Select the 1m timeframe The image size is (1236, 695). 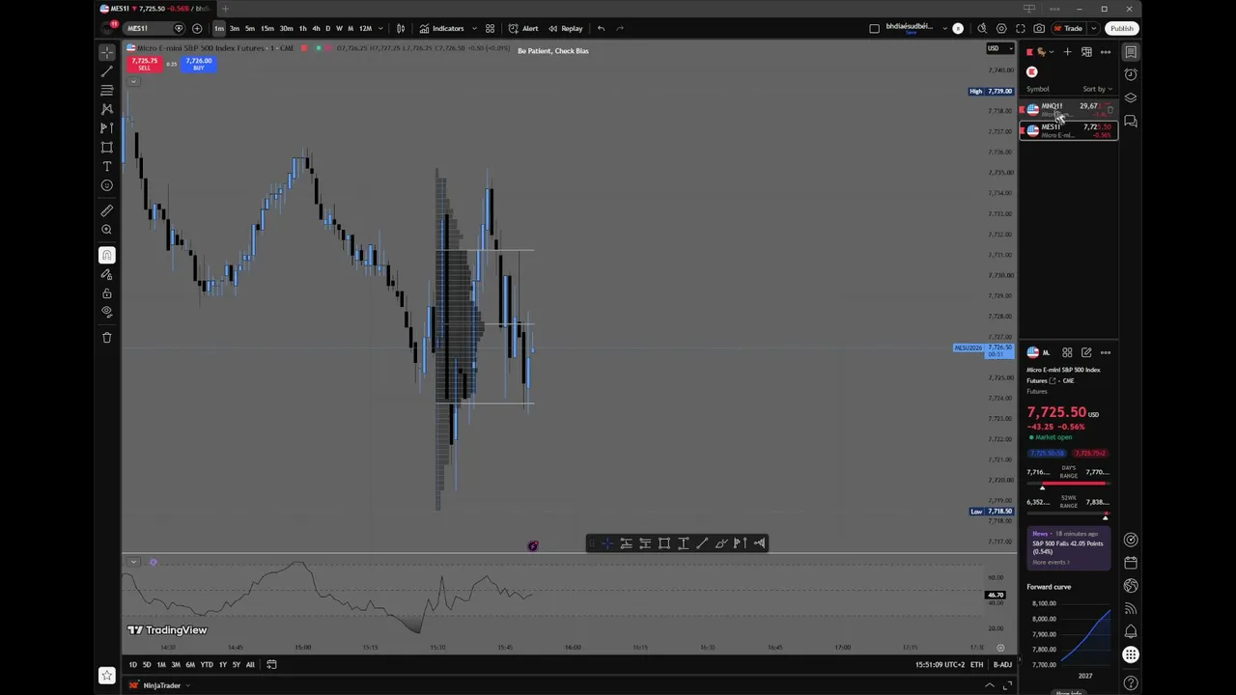[x=219, y=28]
